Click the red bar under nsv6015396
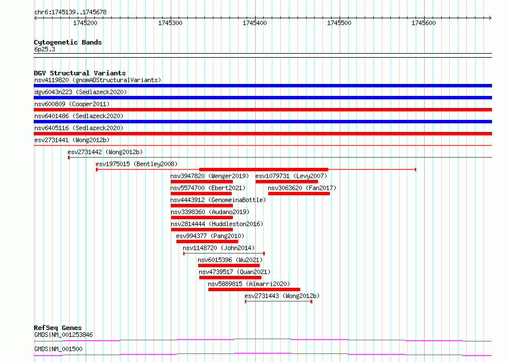Image resolution: width=508 pixels, height=362 pixels. pos(229,266)
